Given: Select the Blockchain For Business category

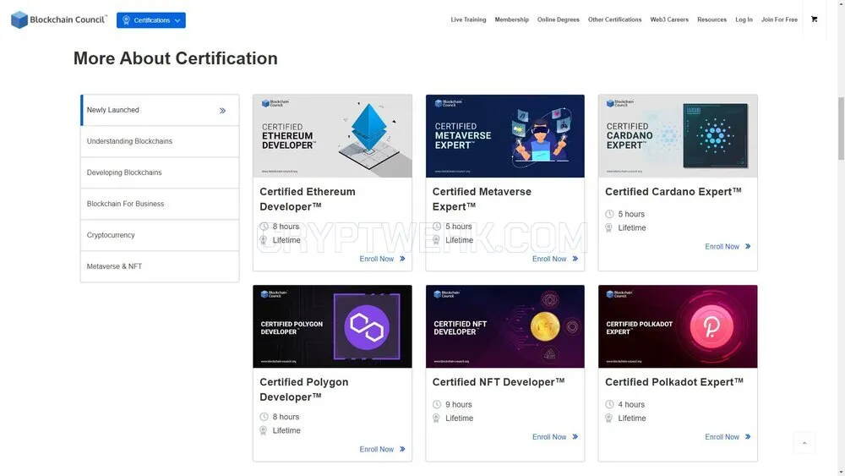Looking at the screenshot, I should click(x=160, y=204).
